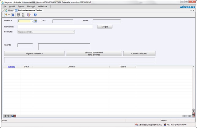Click the ARTWARE\MANTOAN user icon in status bar
197x128 pixels.
coord(165,125)
